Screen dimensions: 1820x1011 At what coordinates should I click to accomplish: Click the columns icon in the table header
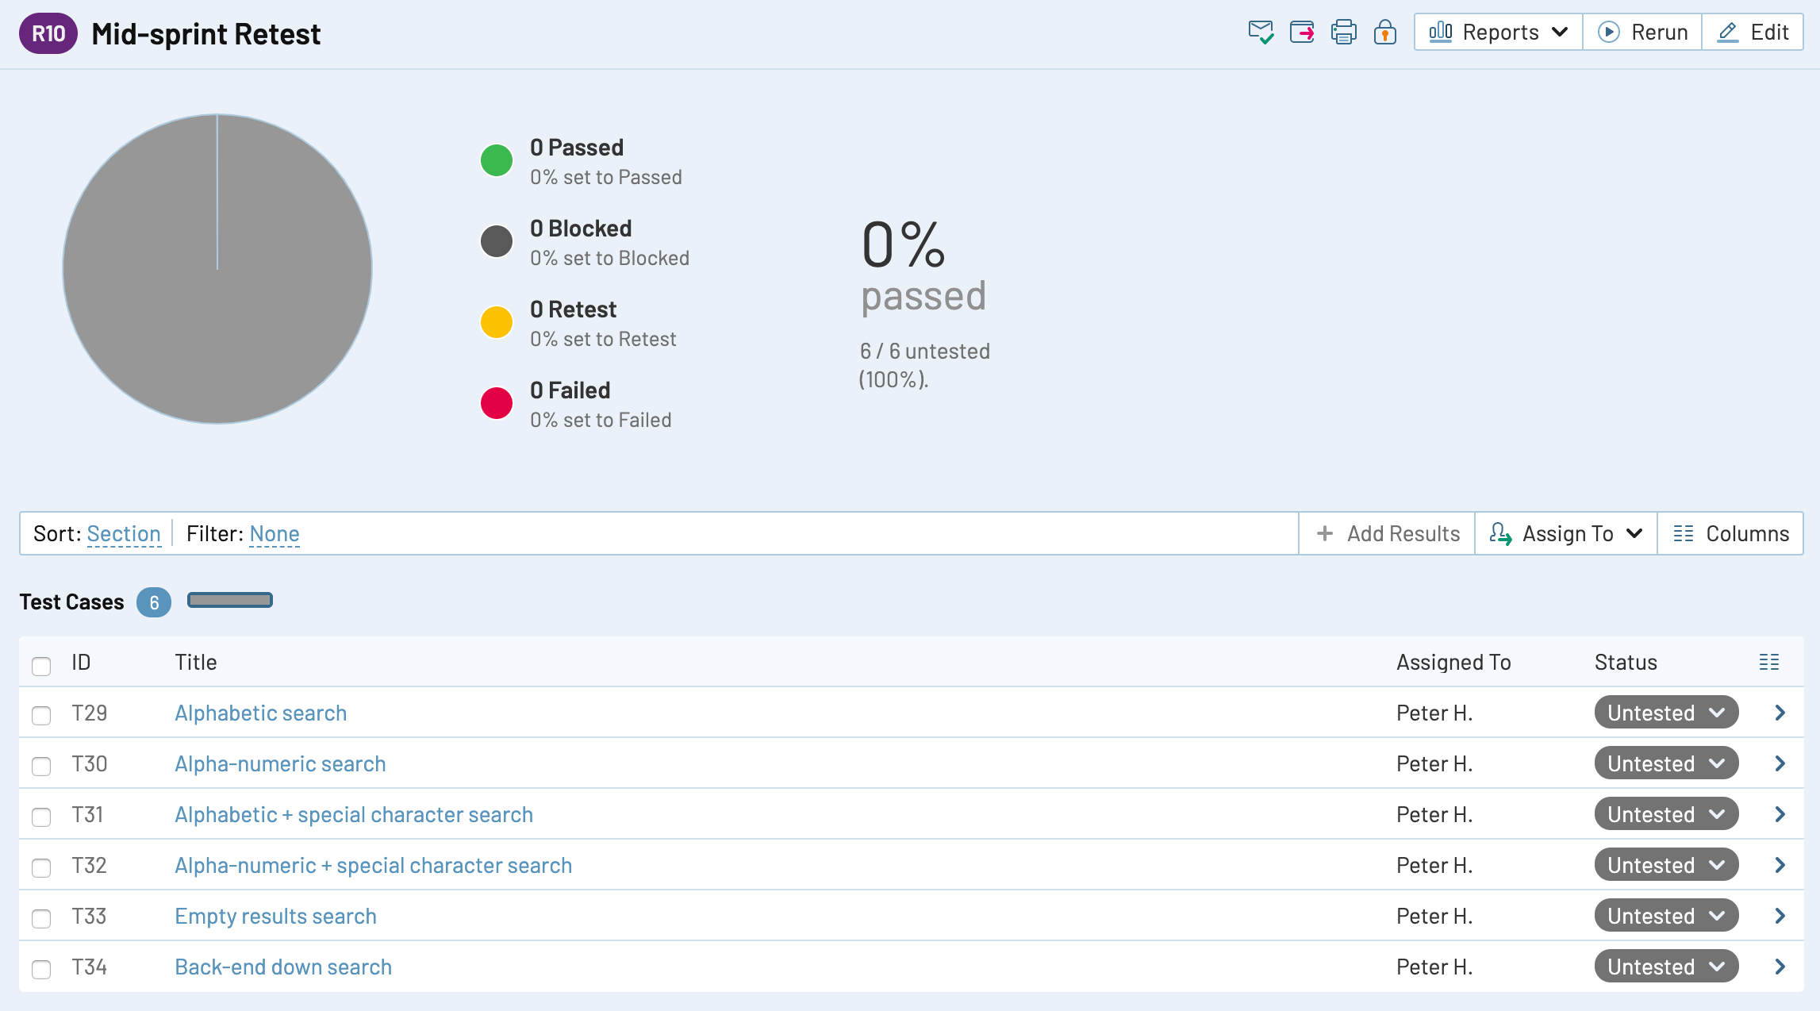pos(1769,661)
